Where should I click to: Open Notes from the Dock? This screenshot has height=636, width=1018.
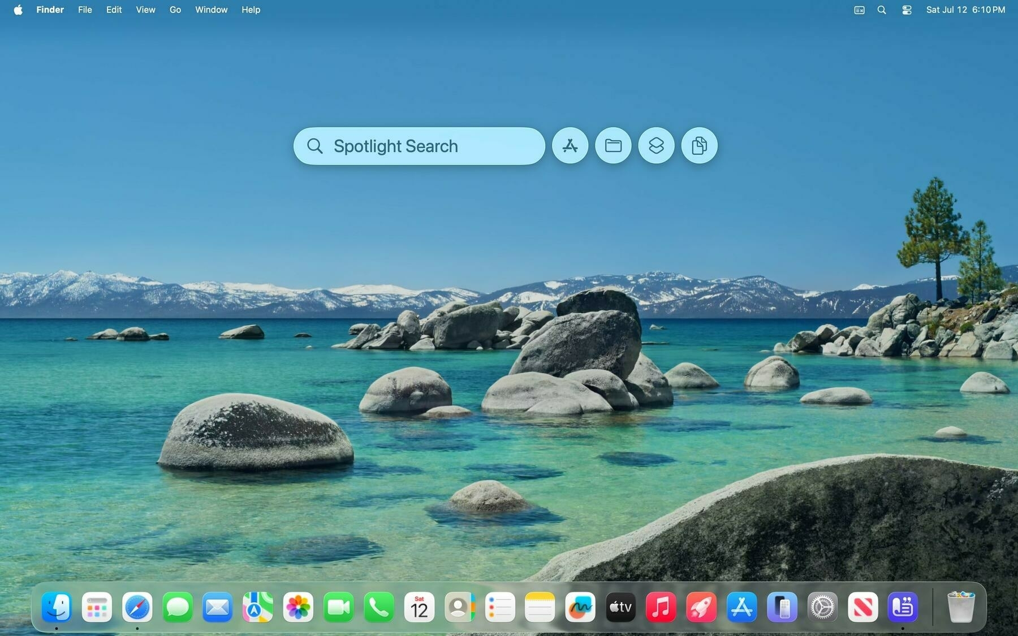540,607
